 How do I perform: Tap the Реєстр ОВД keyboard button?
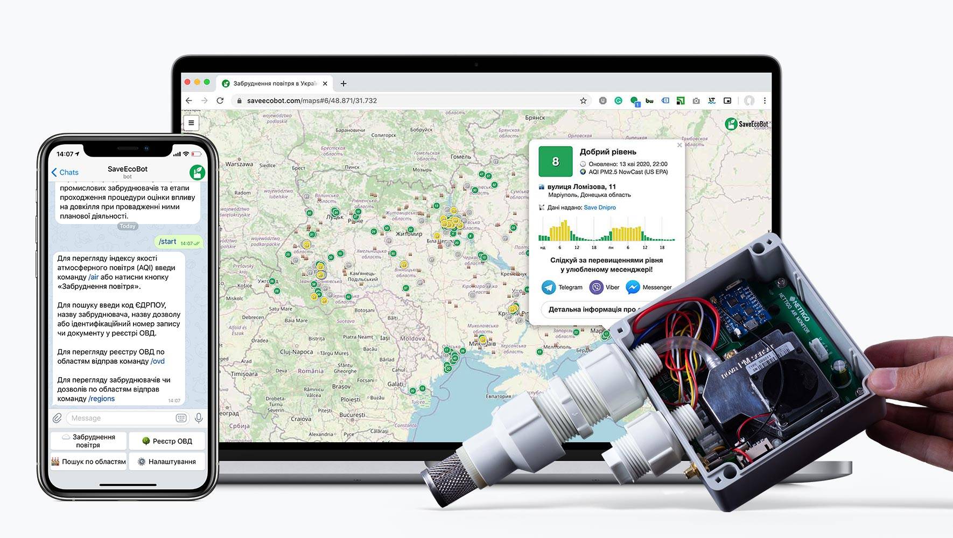click(x=167, y=441)
